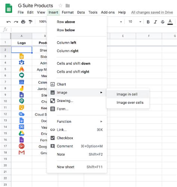Close the open Insert menu
This screenshot has width=177, height=187.
53,12
